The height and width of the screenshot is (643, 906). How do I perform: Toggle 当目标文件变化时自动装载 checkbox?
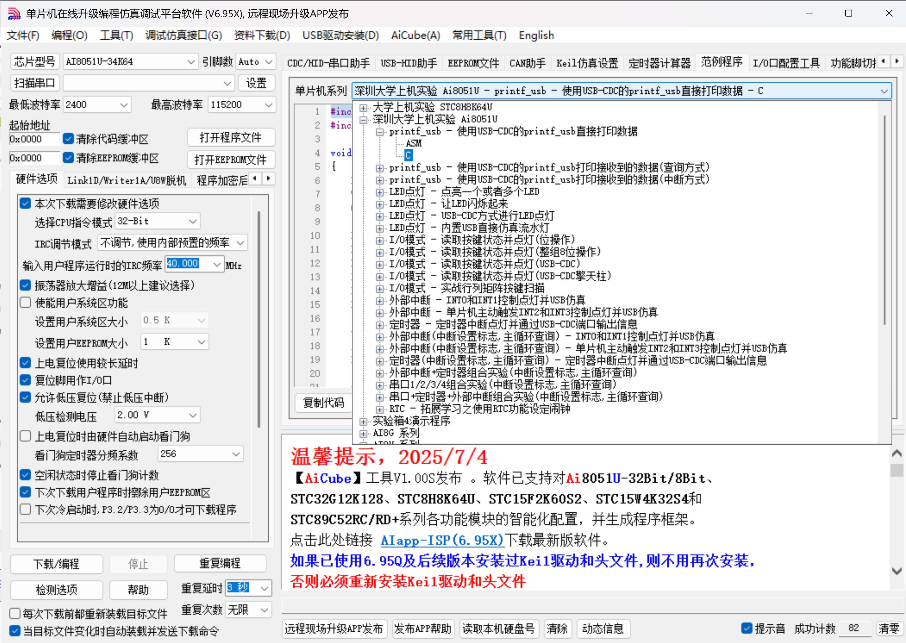15,631
